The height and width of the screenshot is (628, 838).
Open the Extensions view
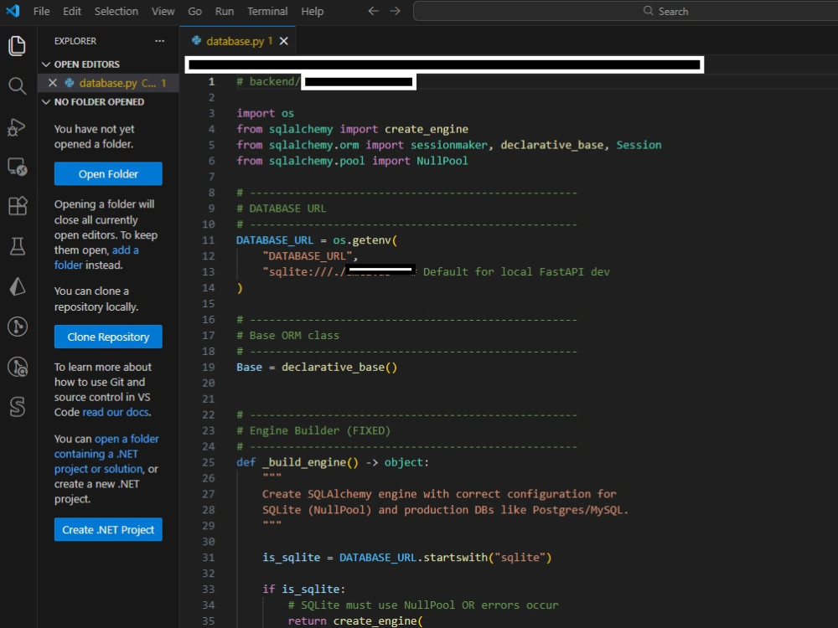pyautogui.click(x=17, y=206)
